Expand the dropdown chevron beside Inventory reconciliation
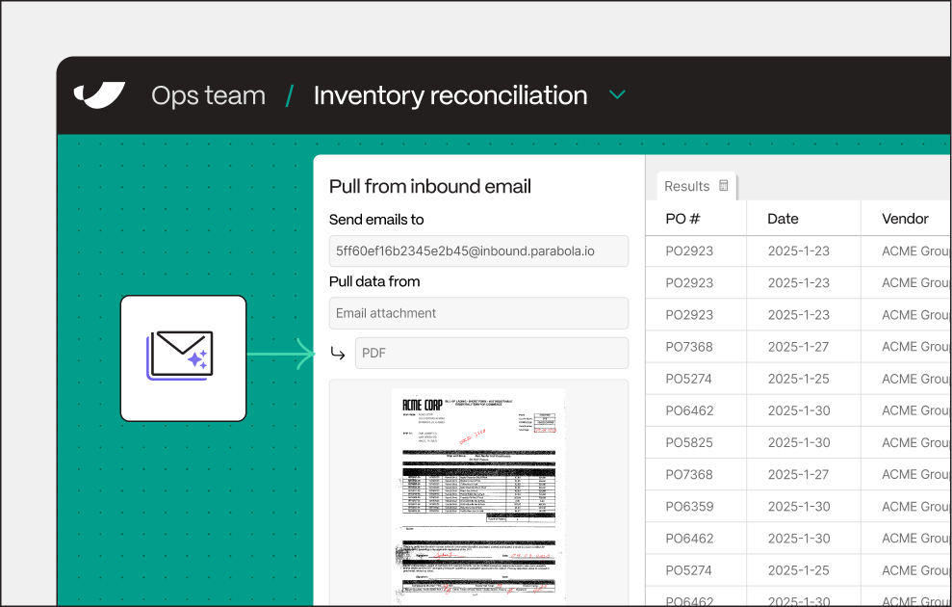 [617, 94]
